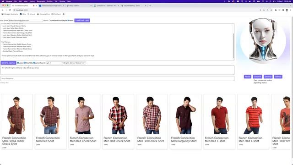Open the Confluent bookmark
This screenshot has width=293, height=165.
click(x=56, y=14)
